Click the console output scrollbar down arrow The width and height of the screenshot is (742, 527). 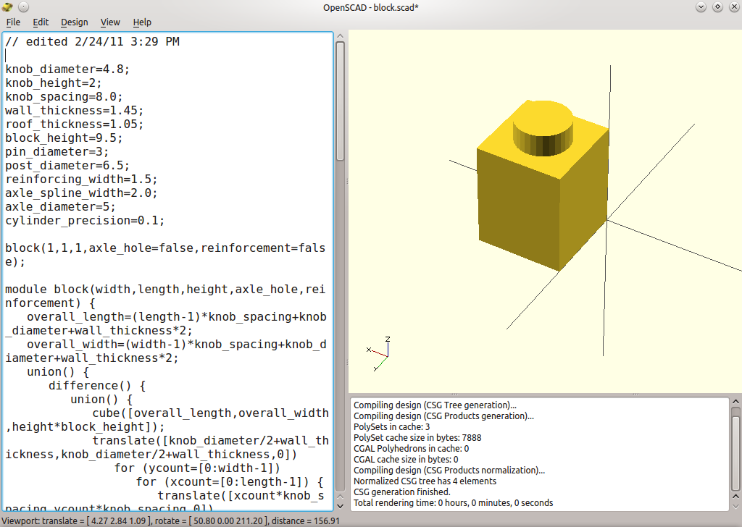pyautogui.click(x=735, y=507)
